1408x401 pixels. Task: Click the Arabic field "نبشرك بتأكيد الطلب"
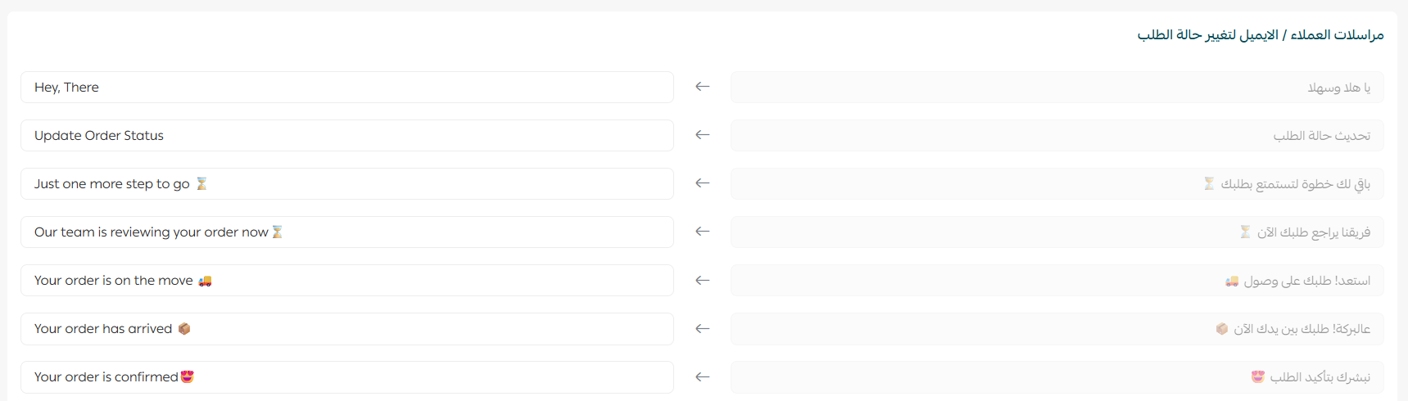1057,376
